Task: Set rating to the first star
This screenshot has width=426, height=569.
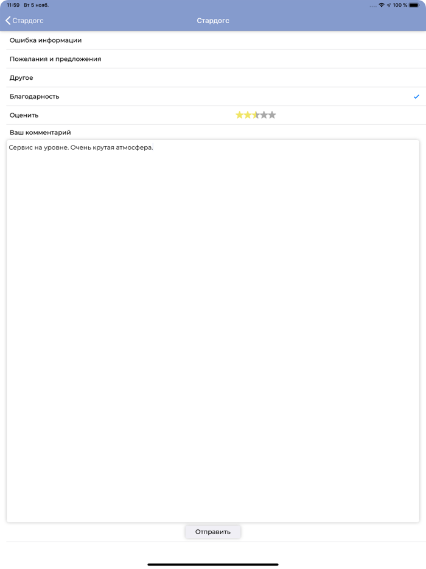Action: pyautogui.click(x=239, y=115)
